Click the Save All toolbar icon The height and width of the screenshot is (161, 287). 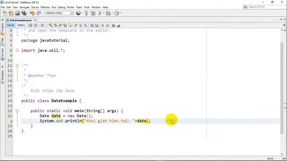tap(24, 13)
